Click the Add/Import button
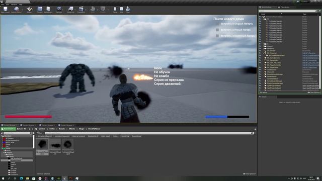 point(8,129)
